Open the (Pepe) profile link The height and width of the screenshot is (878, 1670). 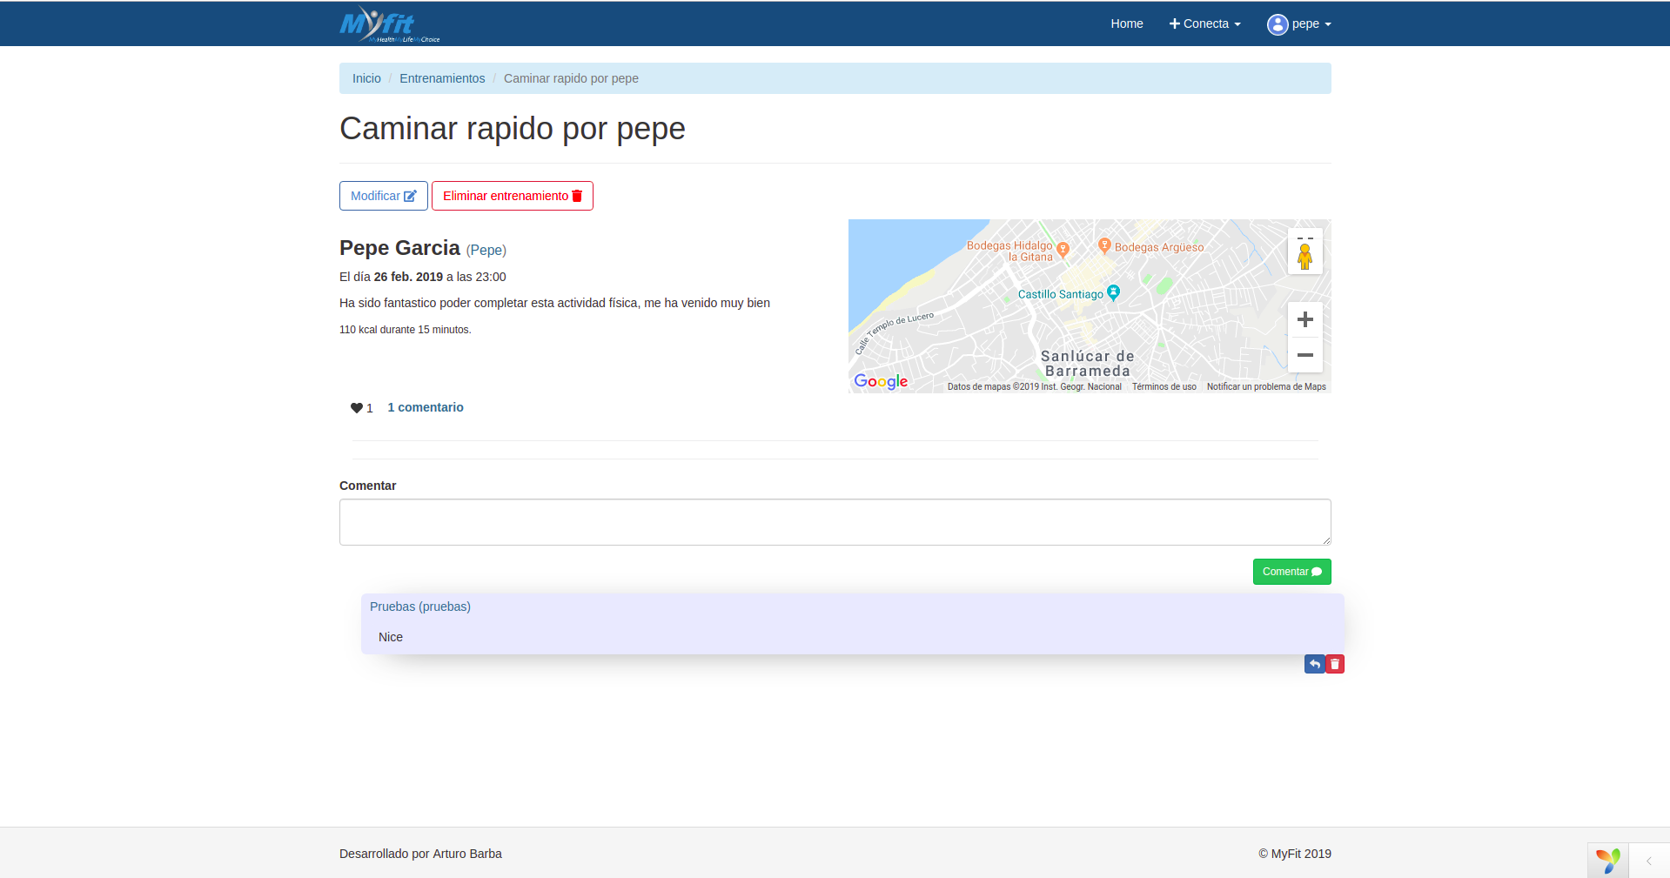(x=486, y=250)
